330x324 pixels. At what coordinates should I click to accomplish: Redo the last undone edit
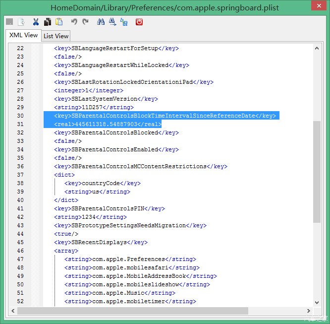point(85,22)
